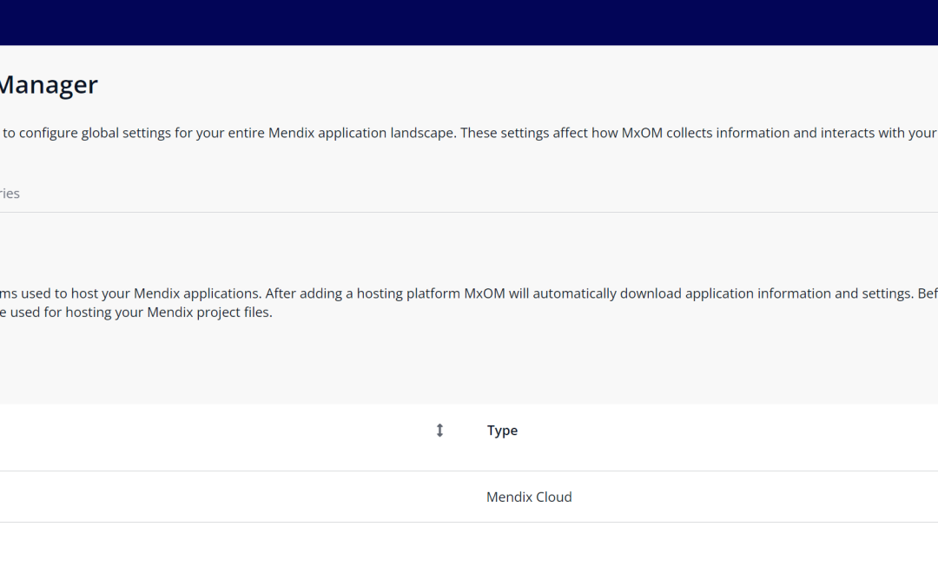Click the Type column header
The image size is (938, 586).
pyautogui.click(x=502, y=431)
